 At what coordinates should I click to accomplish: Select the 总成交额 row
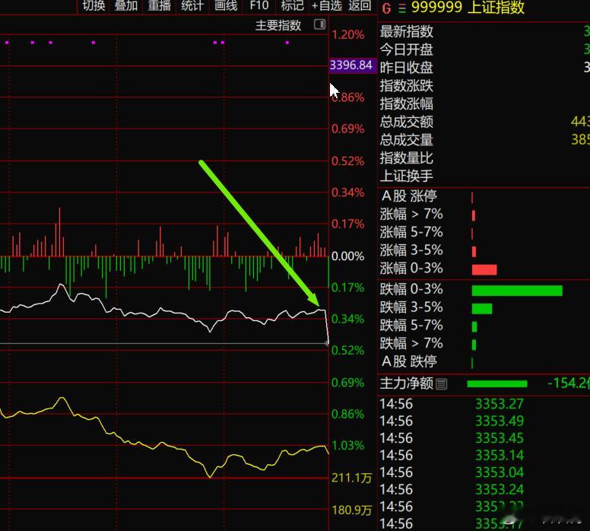pyautogui.click(x=484, y=122)
